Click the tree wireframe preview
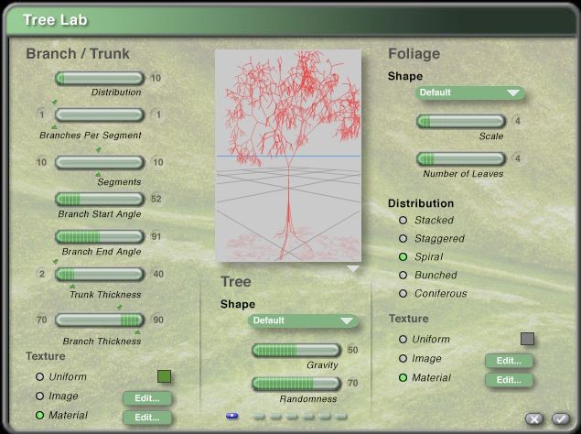This screenshot has height=434, width=581. (288, 156)
